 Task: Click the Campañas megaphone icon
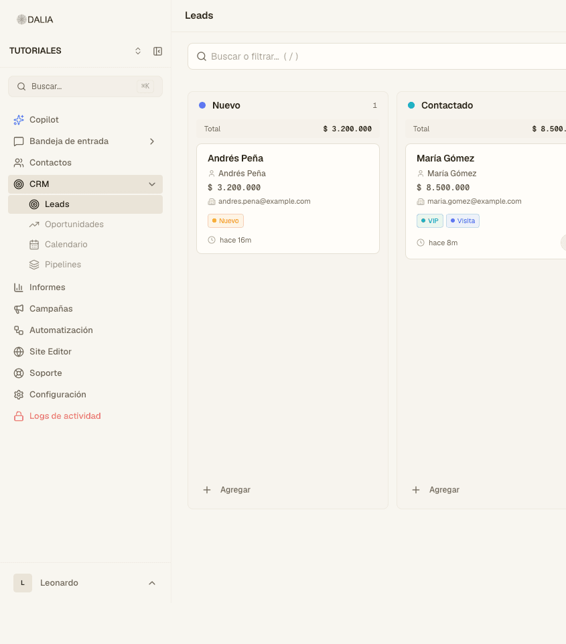pyautogui.click(x=19, y=309)
